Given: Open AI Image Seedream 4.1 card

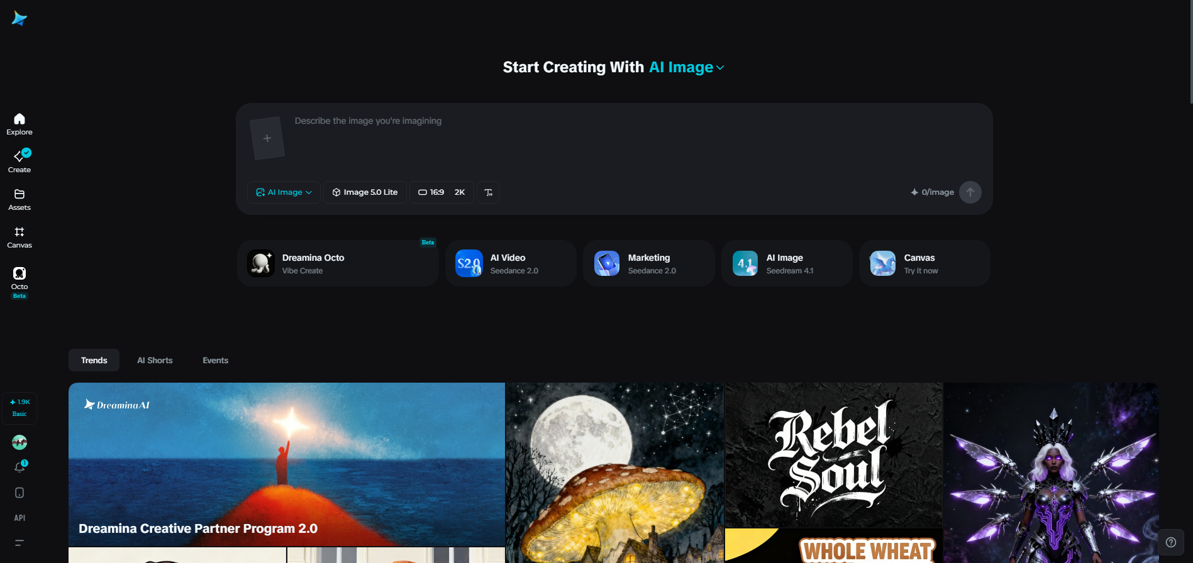Looking at the screenshot, I should click(787, 263).
